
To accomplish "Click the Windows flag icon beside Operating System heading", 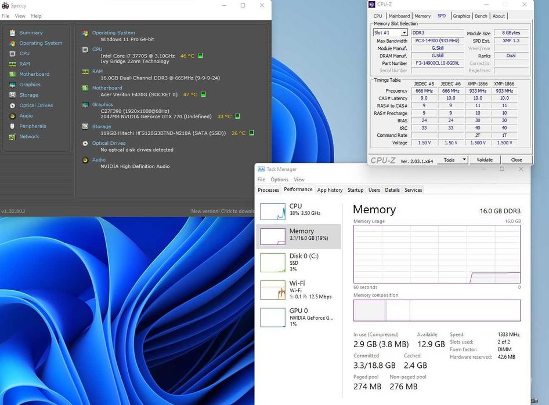I will click(85, 33).
